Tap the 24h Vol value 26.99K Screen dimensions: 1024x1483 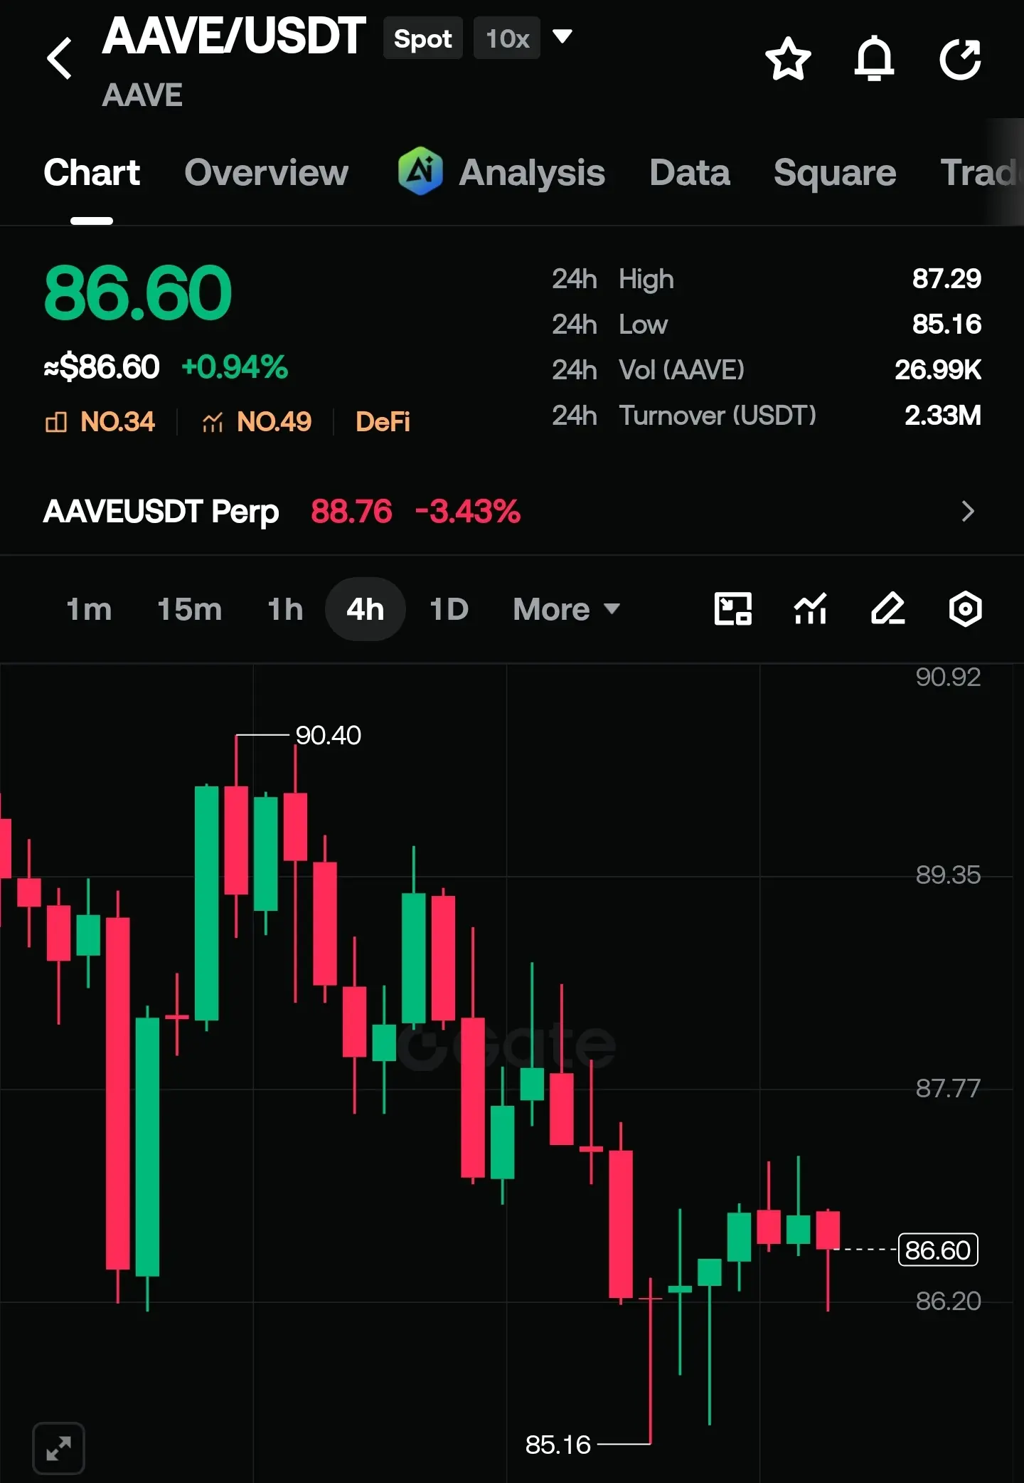coord(938,370)
